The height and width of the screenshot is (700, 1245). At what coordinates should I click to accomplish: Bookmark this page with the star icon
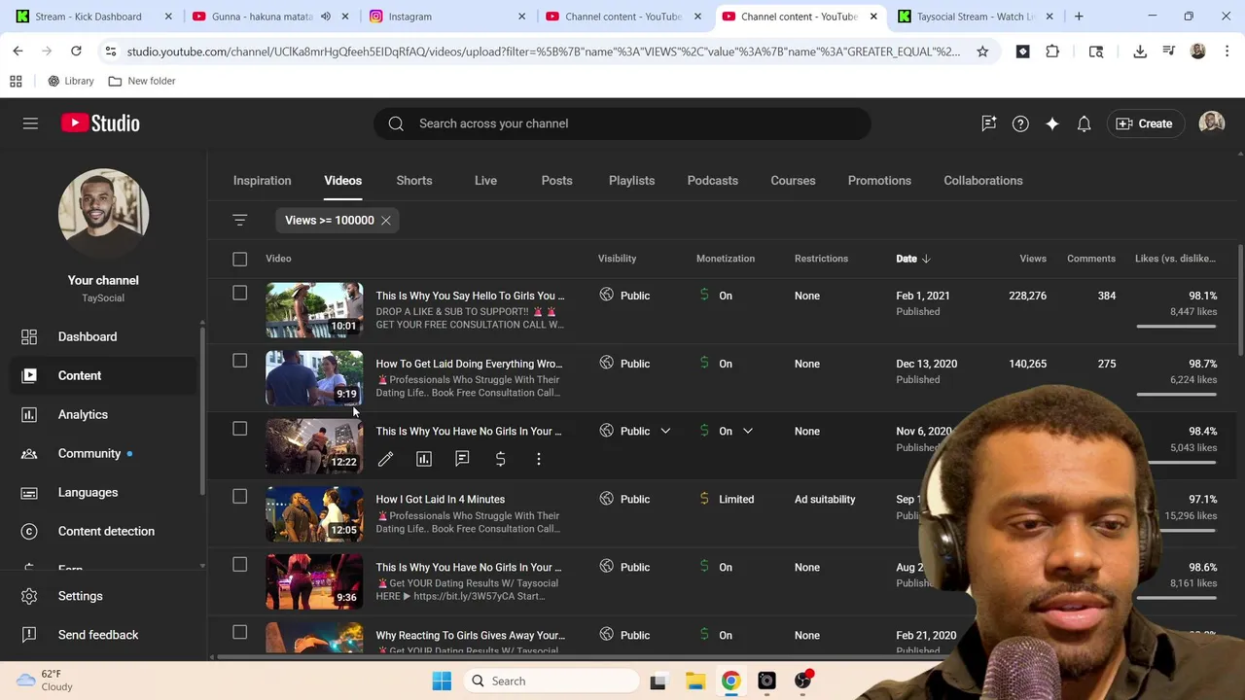click(x=982, y=51)
